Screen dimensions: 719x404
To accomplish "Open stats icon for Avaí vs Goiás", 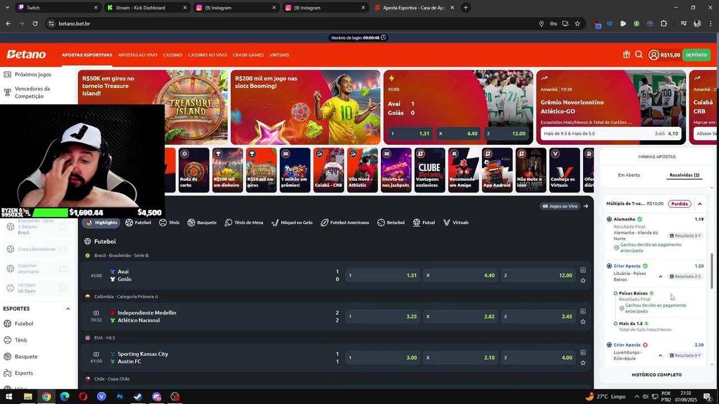I will point(583,270).
